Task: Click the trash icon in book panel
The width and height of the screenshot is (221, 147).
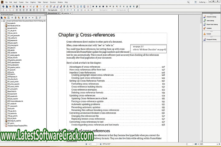Action: pyautogui.click(x=15, y=17)
